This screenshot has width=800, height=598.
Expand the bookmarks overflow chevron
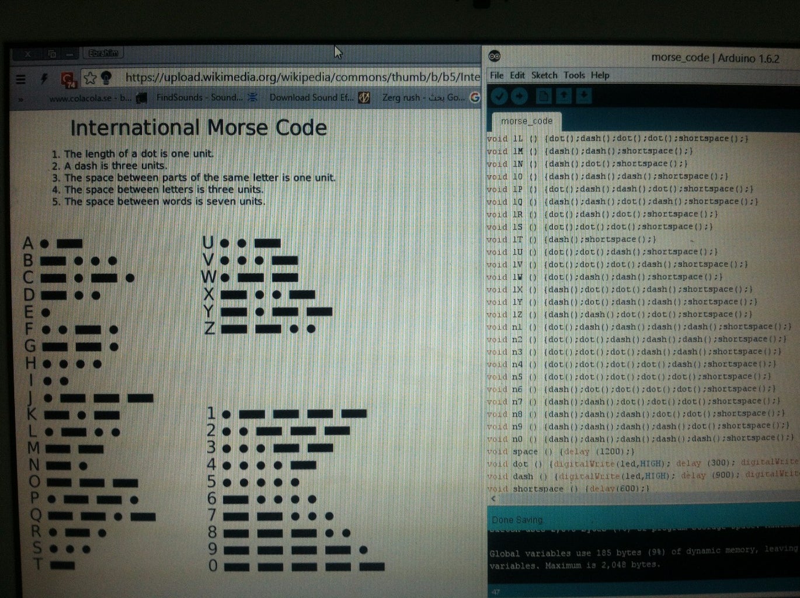coord(20,98)
